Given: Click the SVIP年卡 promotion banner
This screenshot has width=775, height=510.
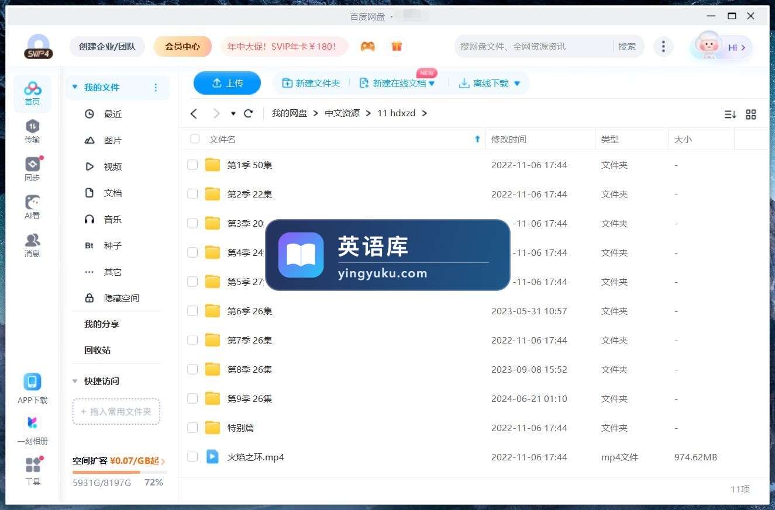Looking at the screenshot, I should (284, 46).
